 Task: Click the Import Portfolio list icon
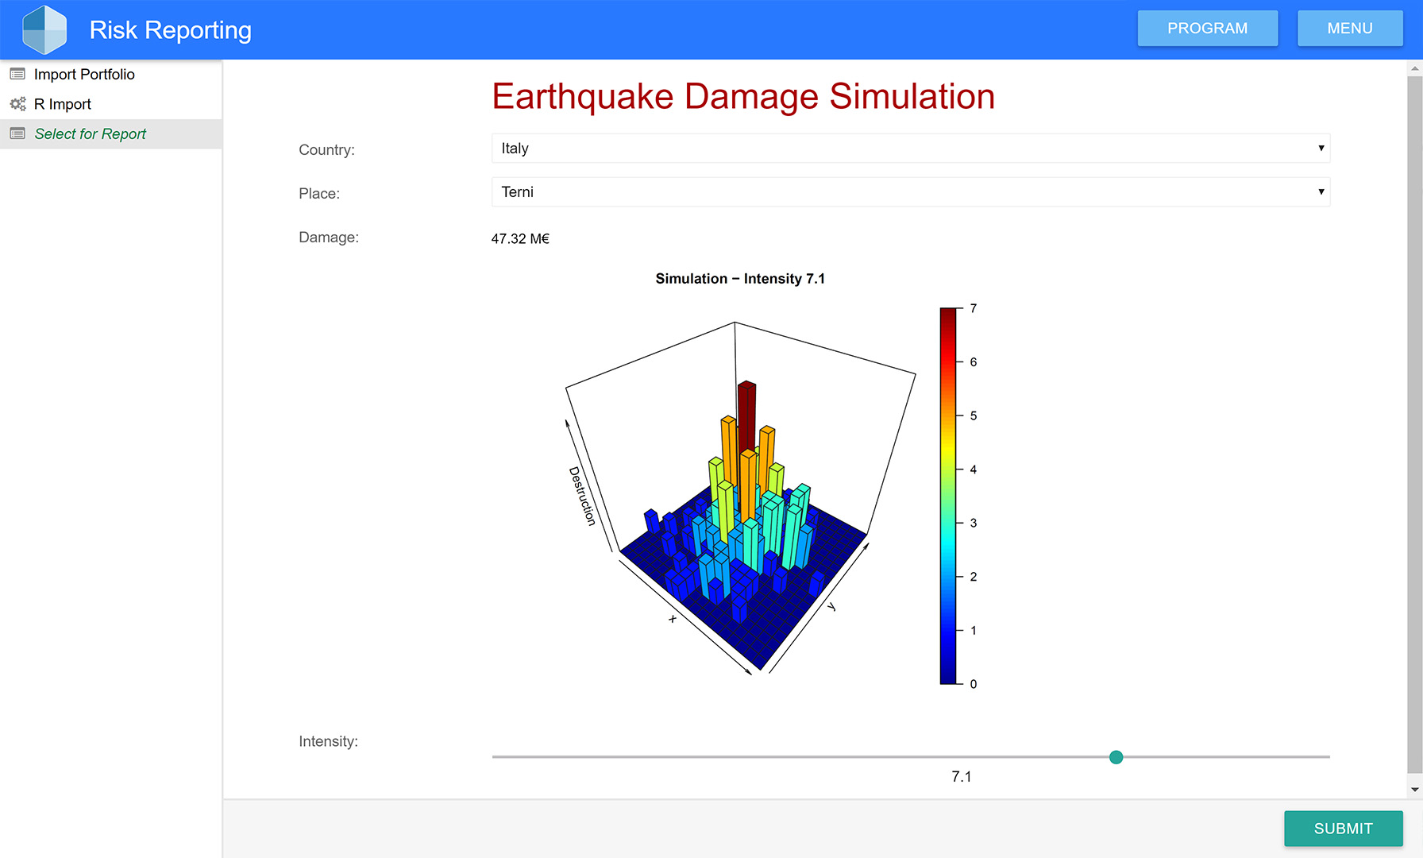click(x=17, y=74)
